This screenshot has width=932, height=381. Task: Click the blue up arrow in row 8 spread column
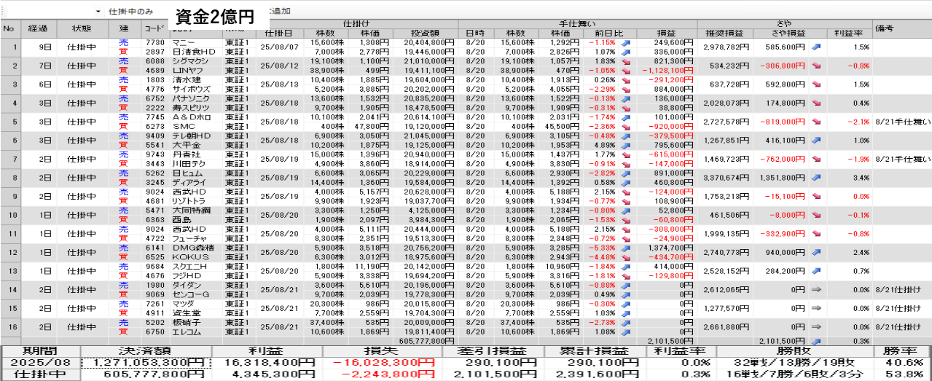[817, 177]
